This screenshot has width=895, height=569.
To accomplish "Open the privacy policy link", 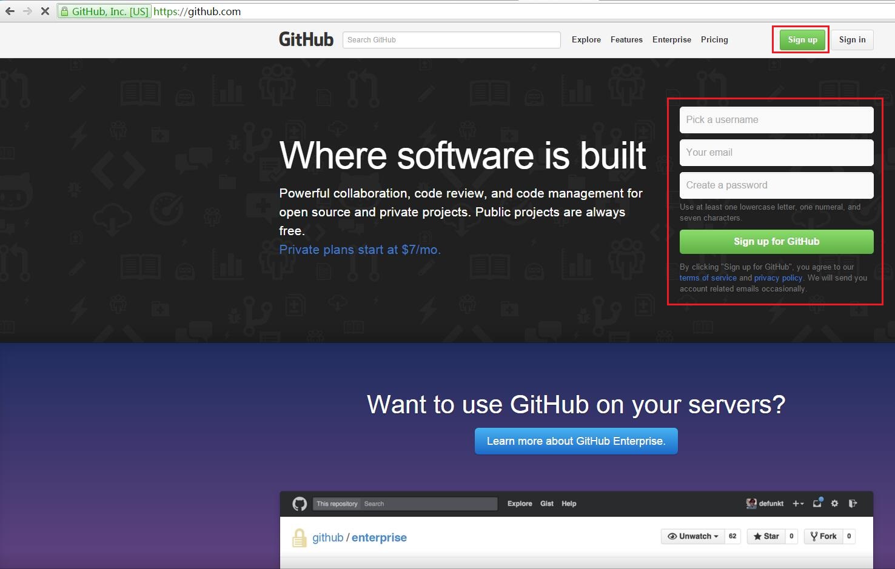I will coord(778,278).
